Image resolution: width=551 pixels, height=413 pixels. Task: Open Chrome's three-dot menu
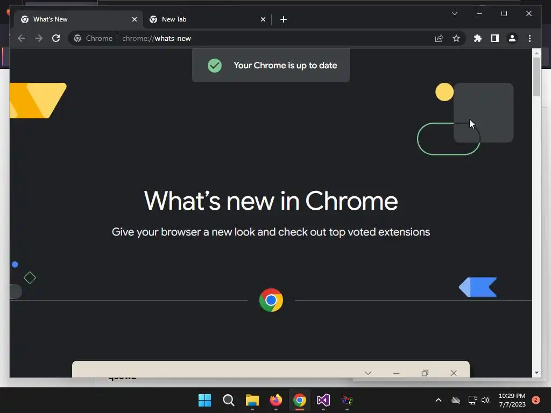click(529, 38)
